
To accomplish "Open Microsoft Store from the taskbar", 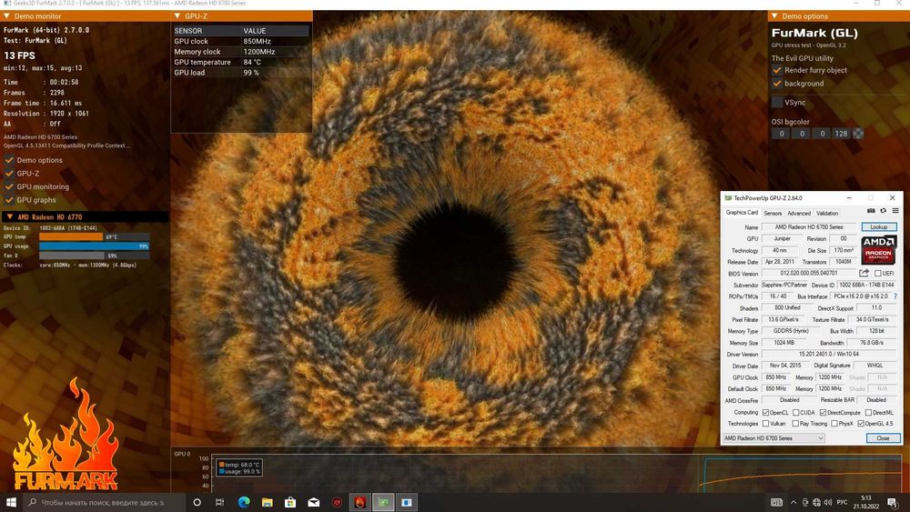I will (290, 502).
